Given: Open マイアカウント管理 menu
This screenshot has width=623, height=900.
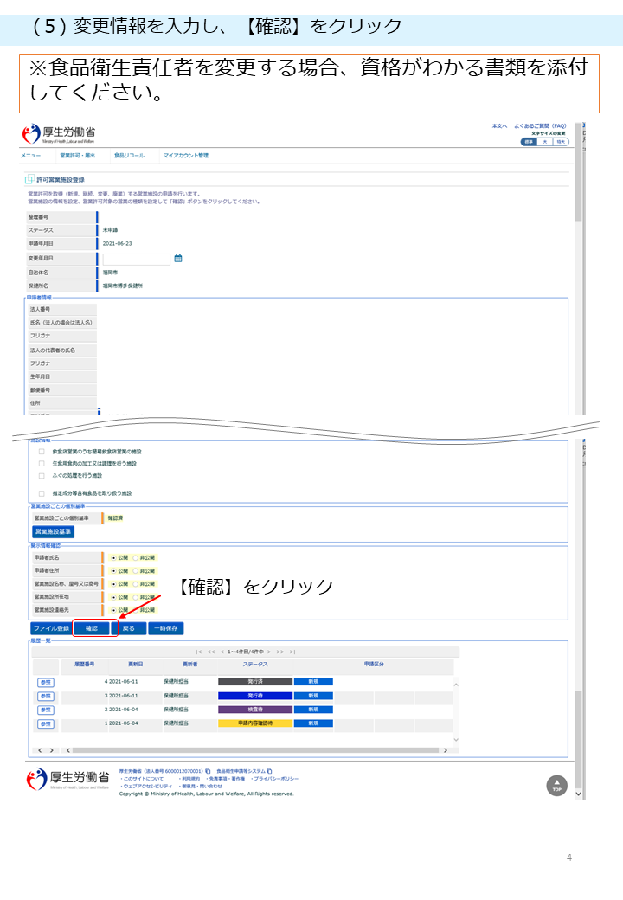Looking at the screenshot, I should click(x=185, y=156).
